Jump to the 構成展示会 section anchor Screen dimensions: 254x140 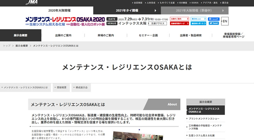click(x=81, y=87)
